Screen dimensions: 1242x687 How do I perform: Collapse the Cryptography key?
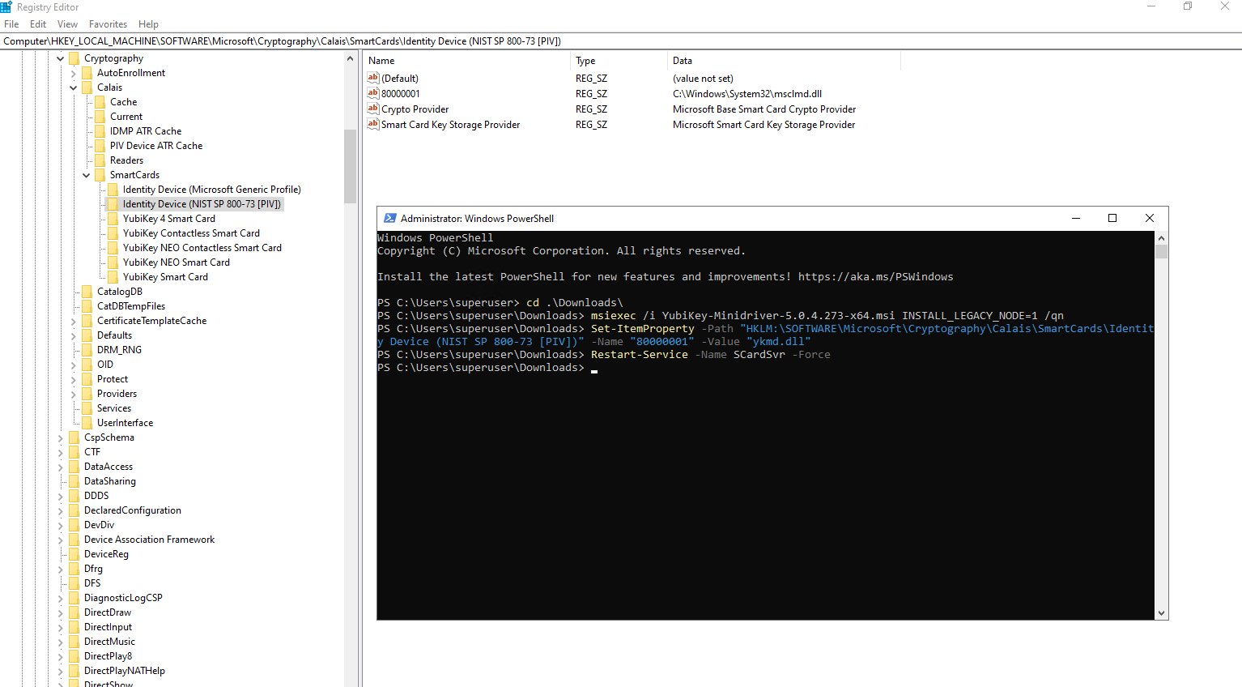click(x=61, y=58)
